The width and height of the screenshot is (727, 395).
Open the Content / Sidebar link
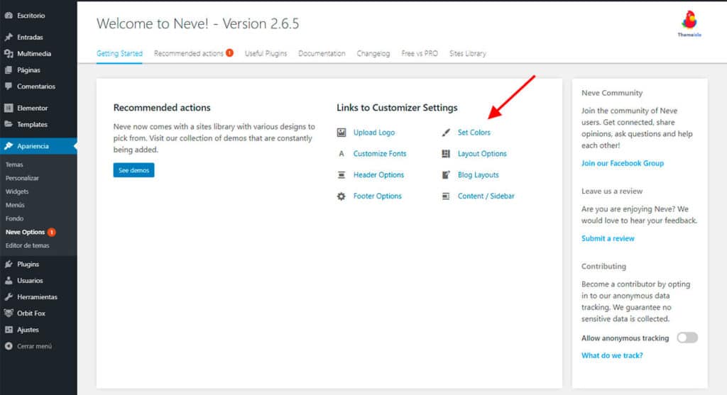(486, 196)
